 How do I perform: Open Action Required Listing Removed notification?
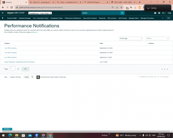[19, 62]
